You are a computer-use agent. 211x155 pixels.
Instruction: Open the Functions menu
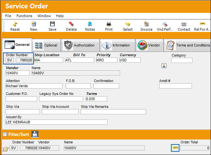(x=24, y=16)
